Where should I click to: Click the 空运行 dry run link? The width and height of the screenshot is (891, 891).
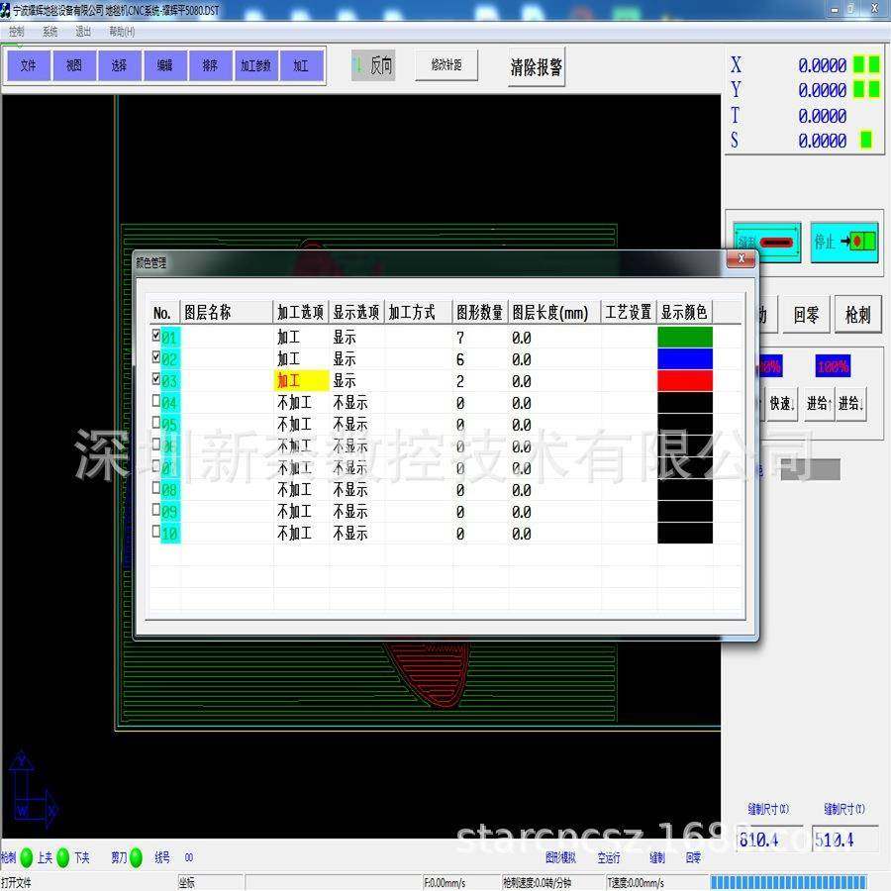[x=609, y=857]
